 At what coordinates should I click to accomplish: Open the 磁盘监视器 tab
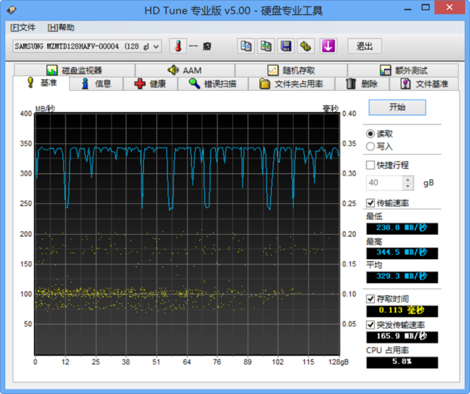tap(74, 70)
